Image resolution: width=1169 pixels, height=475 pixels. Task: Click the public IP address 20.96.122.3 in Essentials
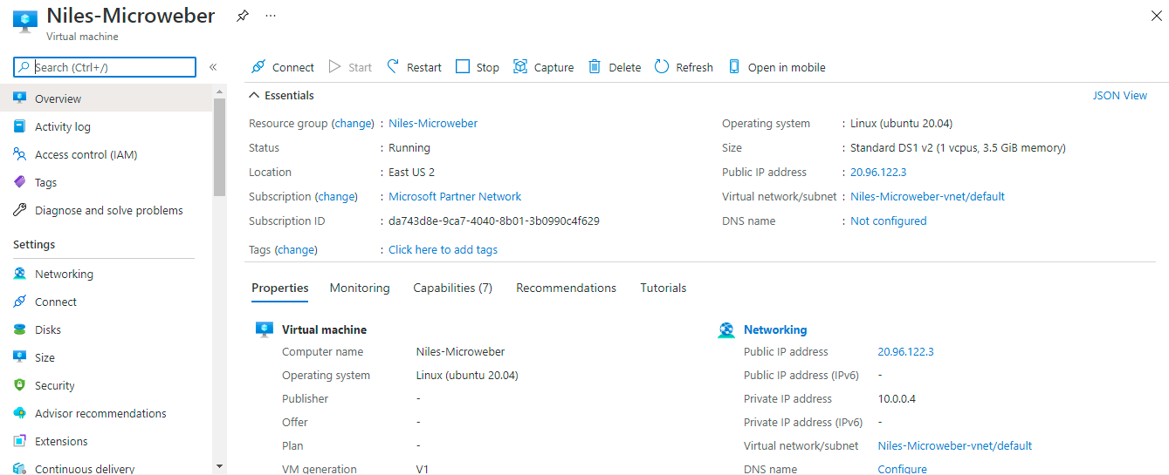[x=878, y=173]
